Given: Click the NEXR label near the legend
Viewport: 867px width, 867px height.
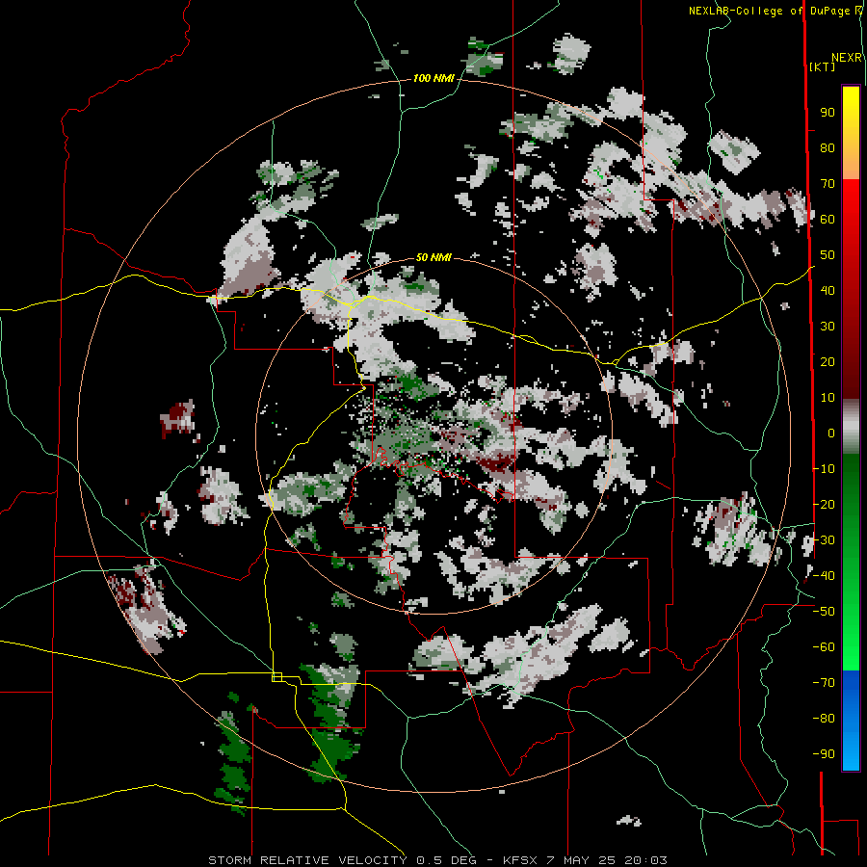Looking at the screenshot, I should (847, 58).
